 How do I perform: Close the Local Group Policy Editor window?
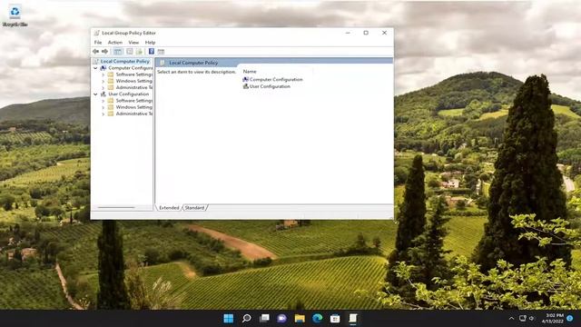tap(384, 33)
